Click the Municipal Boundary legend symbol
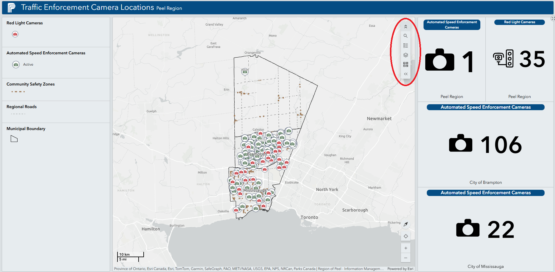 click(x=14, y=138)
